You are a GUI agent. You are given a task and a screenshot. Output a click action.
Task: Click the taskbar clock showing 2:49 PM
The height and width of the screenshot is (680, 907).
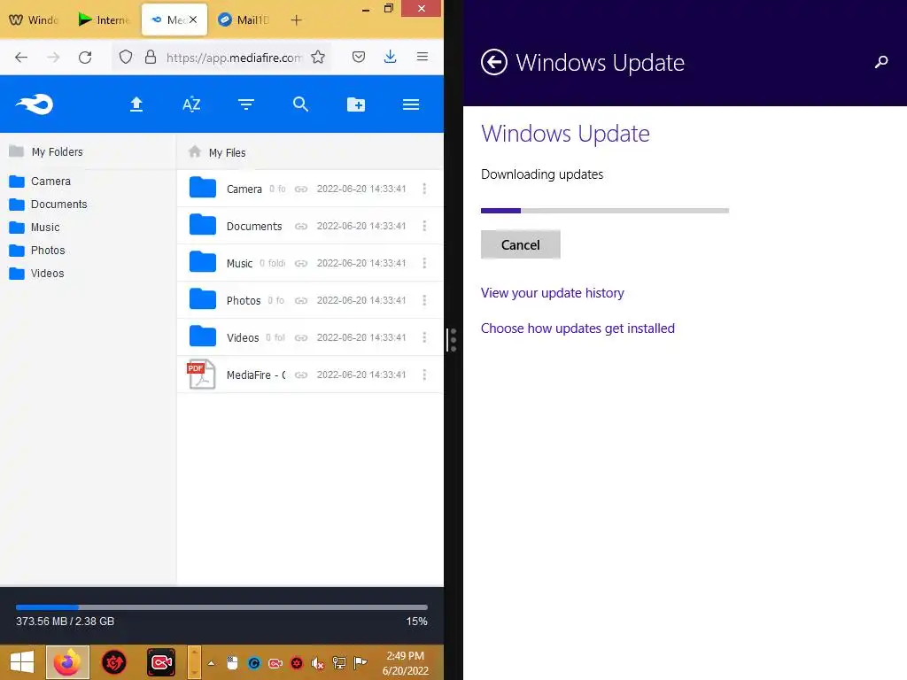(405, 663)
